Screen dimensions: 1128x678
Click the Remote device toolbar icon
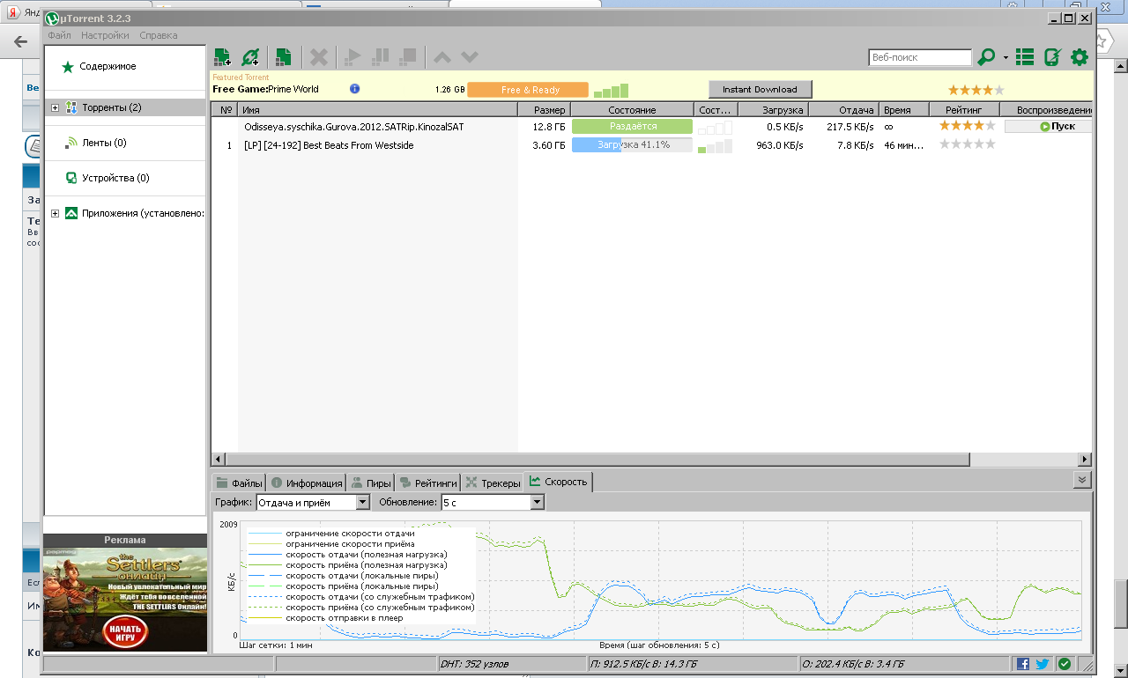coord(1051,57)
